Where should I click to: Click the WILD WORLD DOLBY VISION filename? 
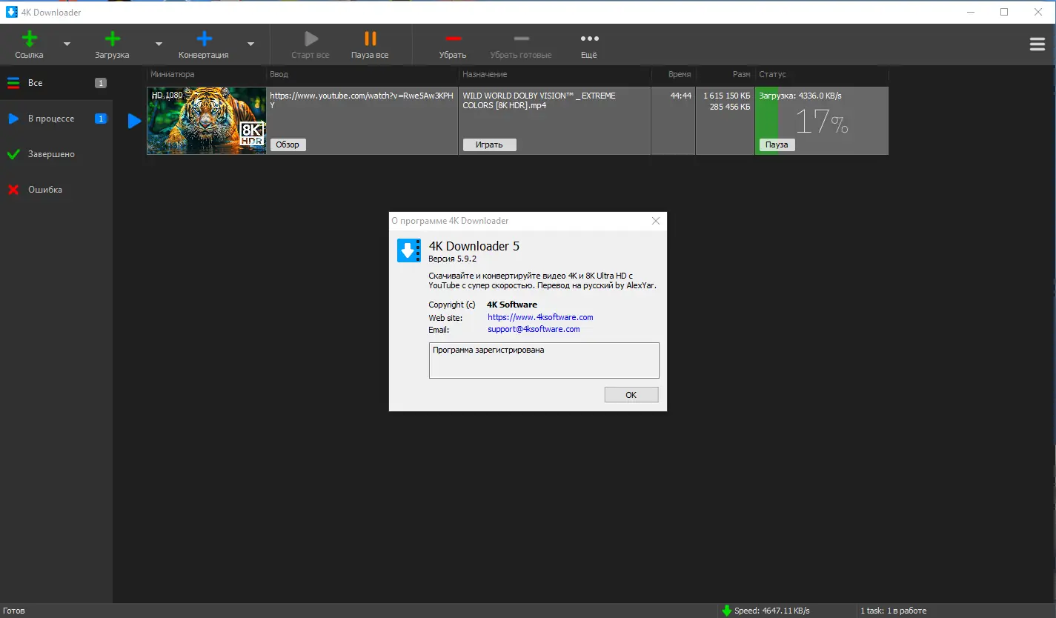click(539, 100)
